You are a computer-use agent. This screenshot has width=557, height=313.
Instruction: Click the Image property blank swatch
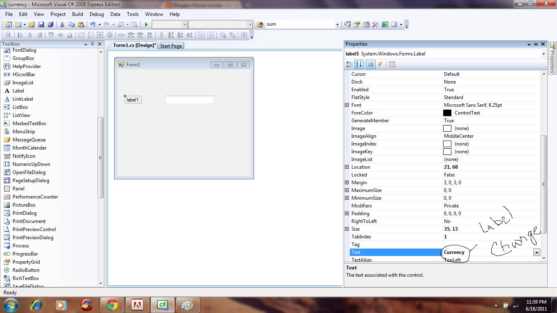[447, 128]
